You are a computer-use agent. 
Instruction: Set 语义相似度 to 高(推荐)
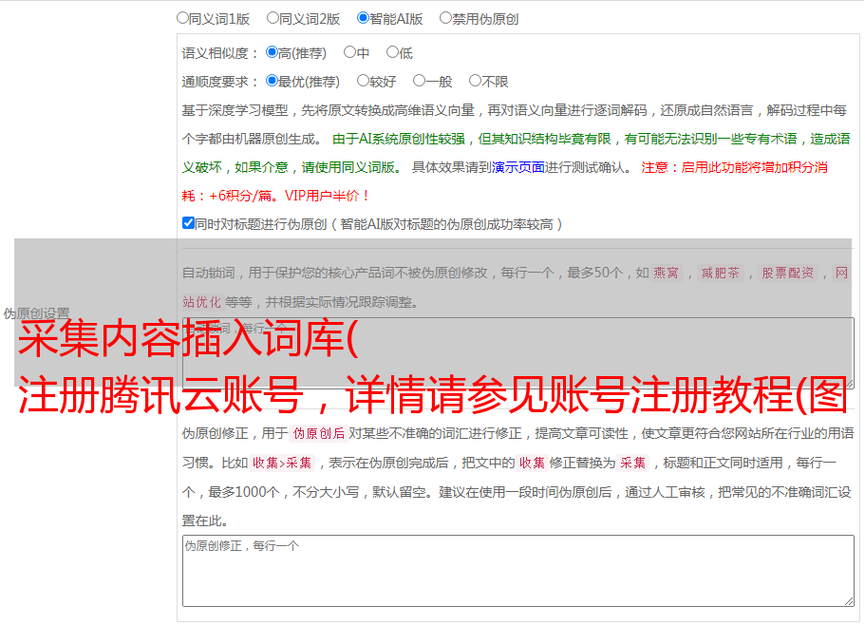tap(272, 52)
